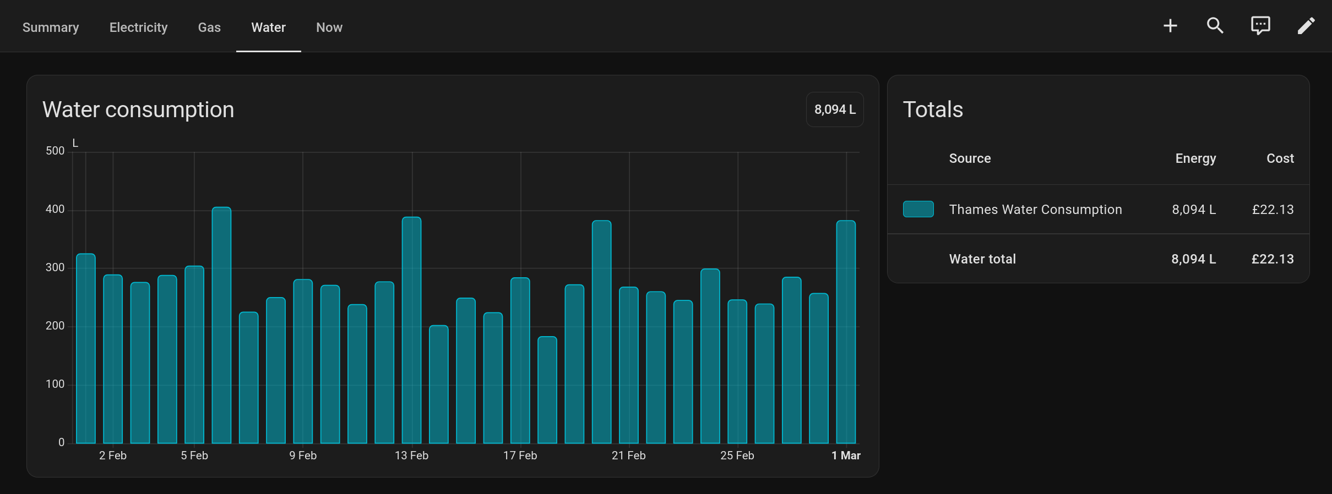The height and width of the screenshot is (494, 1332).
Task: Click the Totals card title
Action: pyautogui.click(x=933, y=109)
